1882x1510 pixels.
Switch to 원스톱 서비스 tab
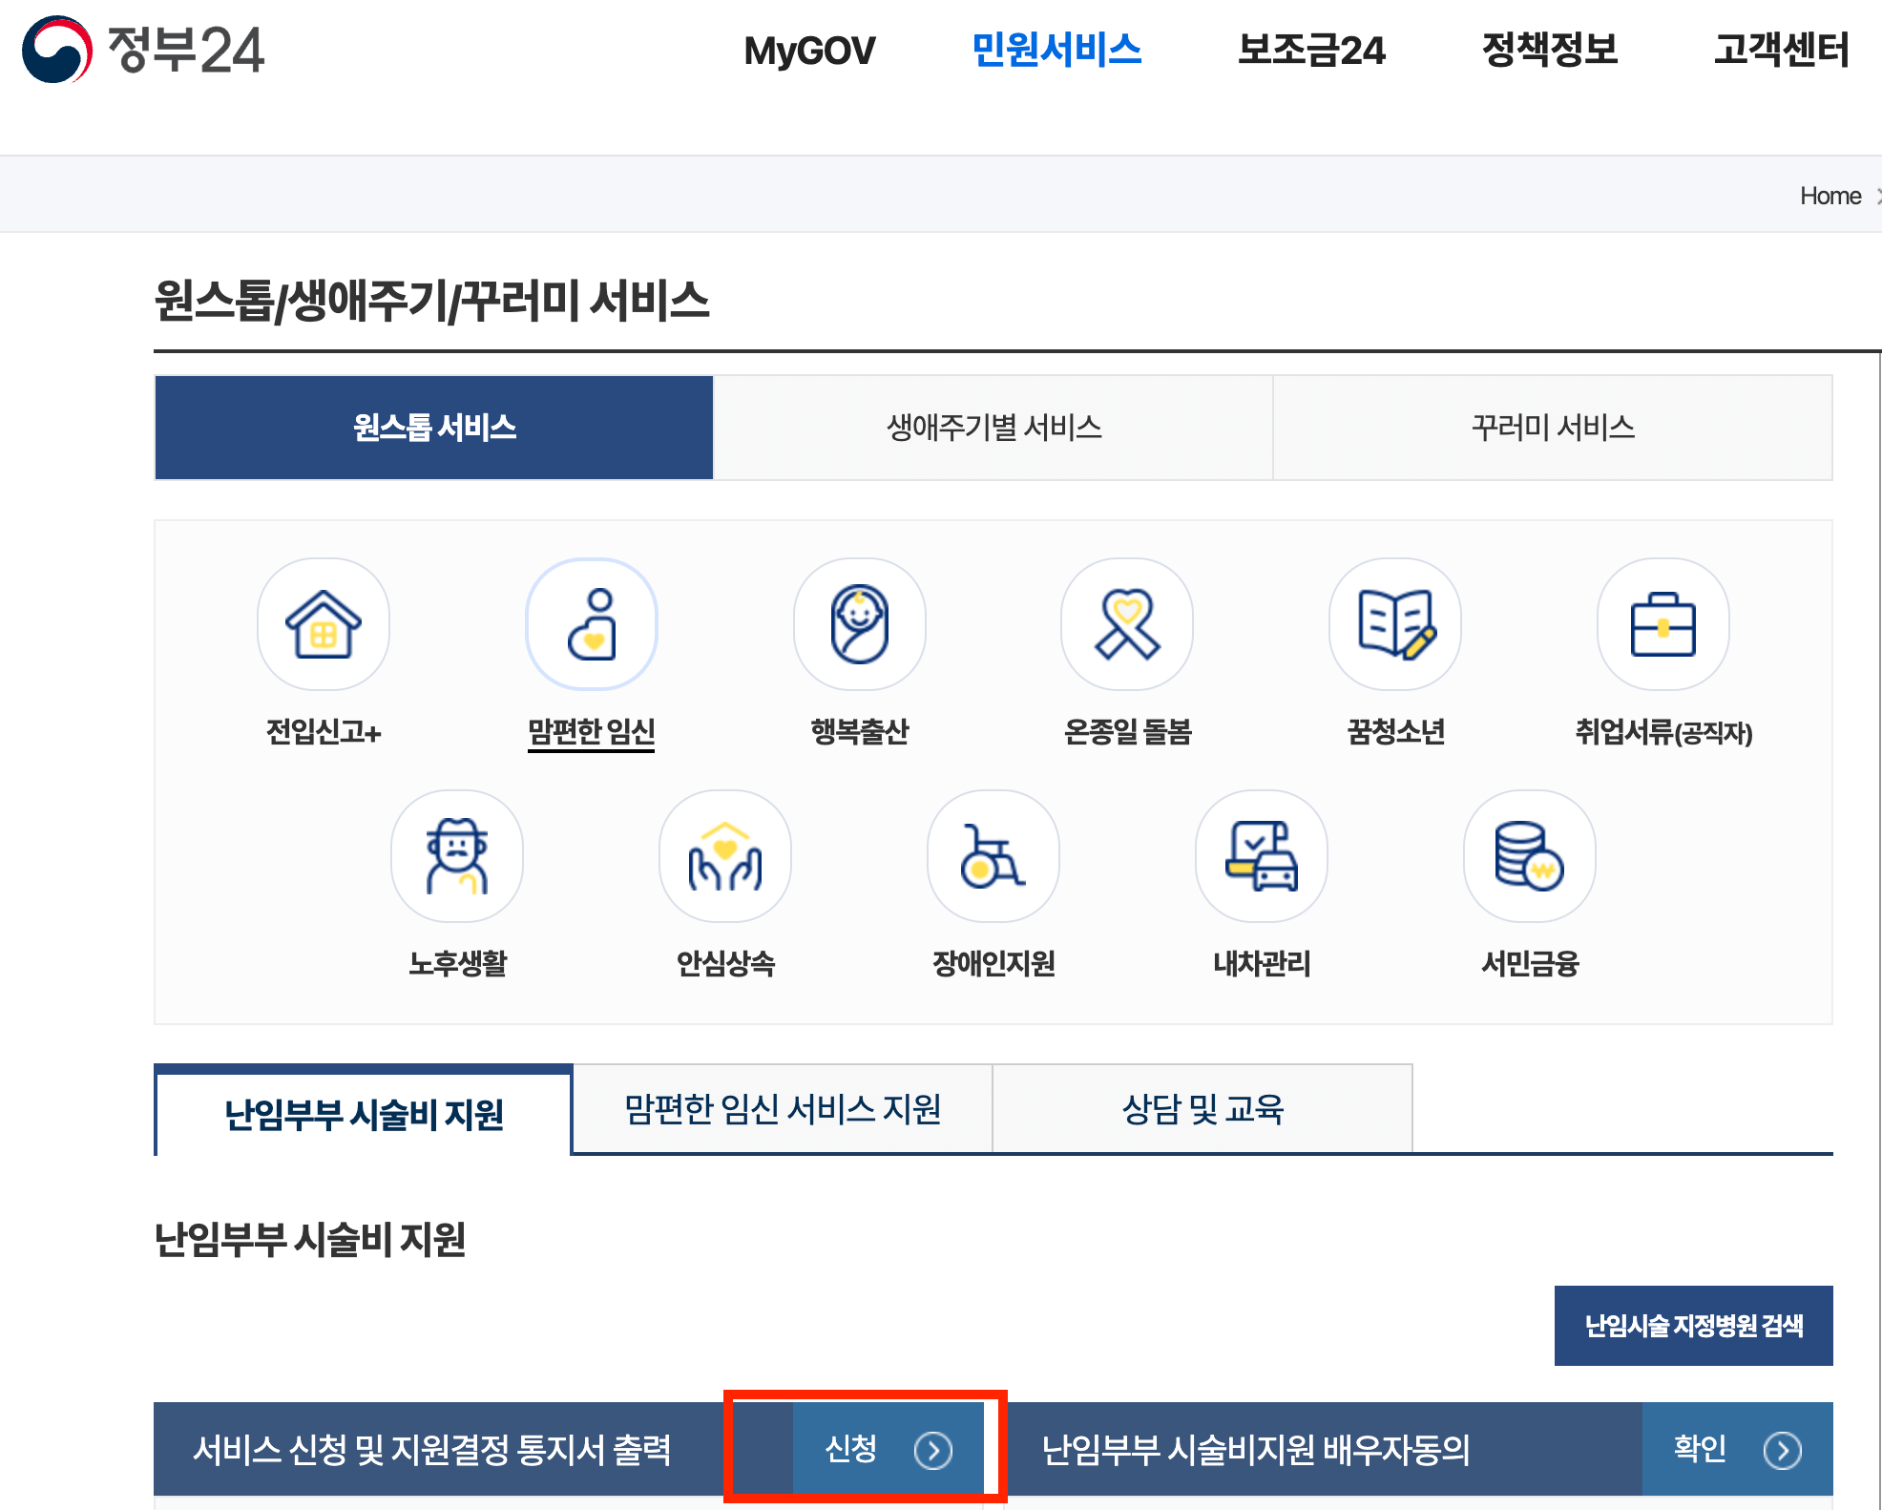(434, 428)
